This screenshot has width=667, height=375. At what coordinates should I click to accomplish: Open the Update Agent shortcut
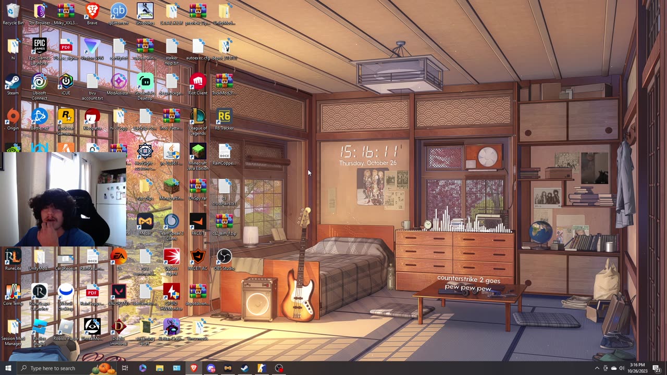click(171, 262)
